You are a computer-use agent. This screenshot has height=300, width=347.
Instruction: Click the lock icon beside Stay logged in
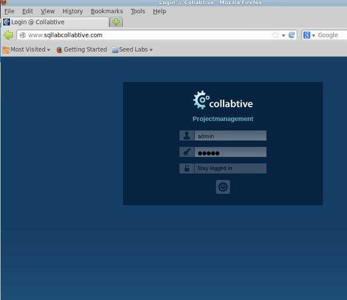click(x=187, y=168)
